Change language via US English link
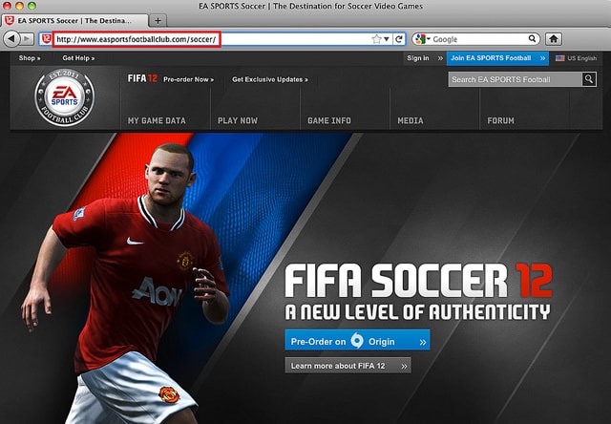This screenshot has width=611, height=424. click(x=581, y=58)
